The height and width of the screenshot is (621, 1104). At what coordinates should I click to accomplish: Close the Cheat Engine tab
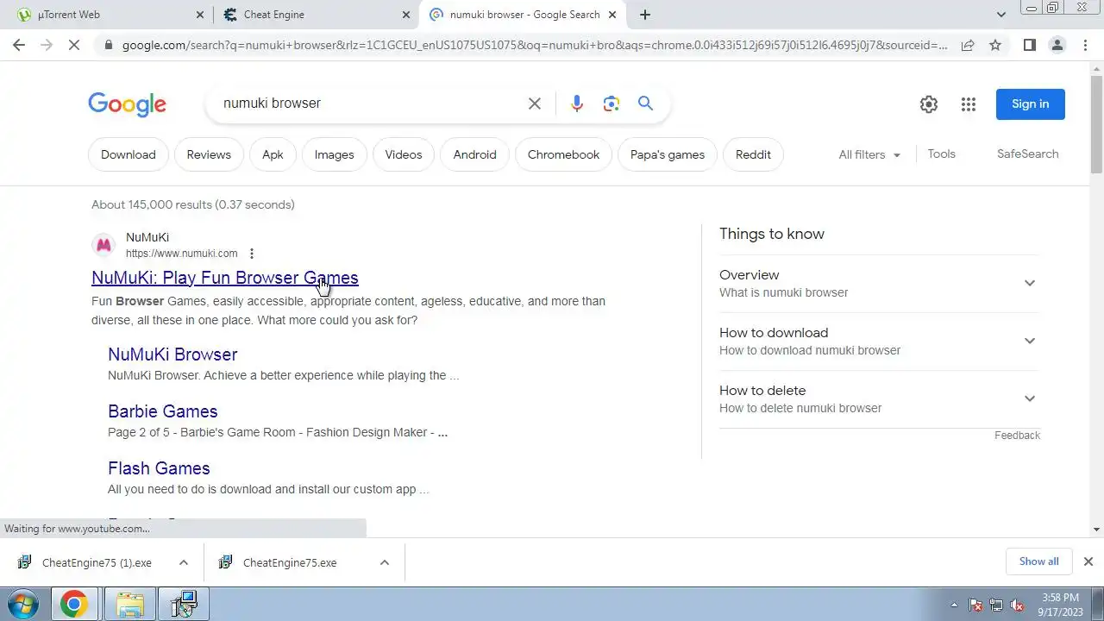(x=406, y=15)
